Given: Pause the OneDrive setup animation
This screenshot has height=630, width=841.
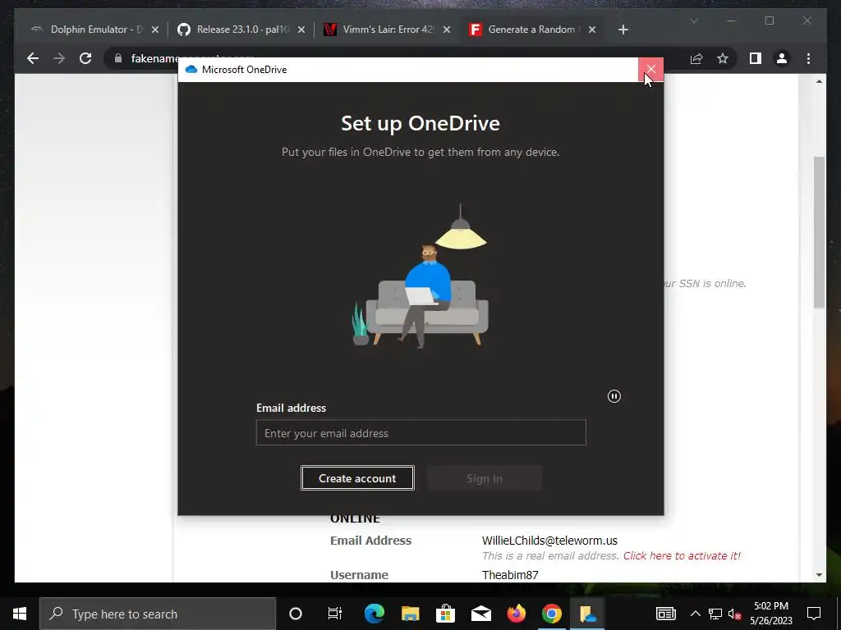Looking at the screenshot, I should coord(614,396).
